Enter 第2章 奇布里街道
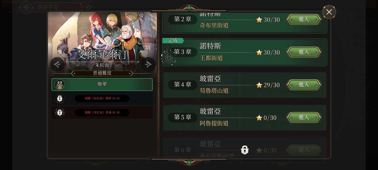The image size is (378, 170). click(304, 19)
